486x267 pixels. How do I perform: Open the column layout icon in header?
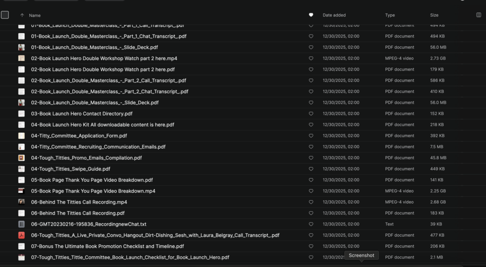pos(478,15)
